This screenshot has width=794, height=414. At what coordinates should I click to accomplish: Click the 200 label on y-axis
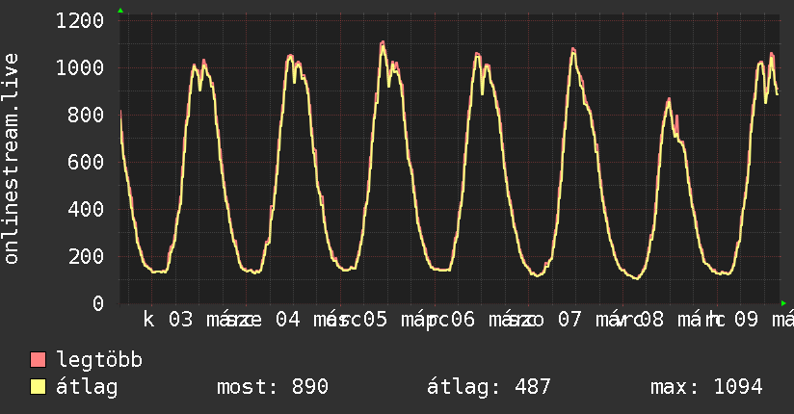(87, 257)
